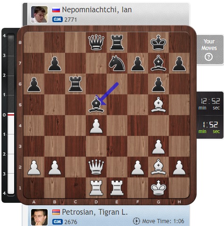The image size is (224, 226).
Task: Select the black rook on c6
Action: 75,84
